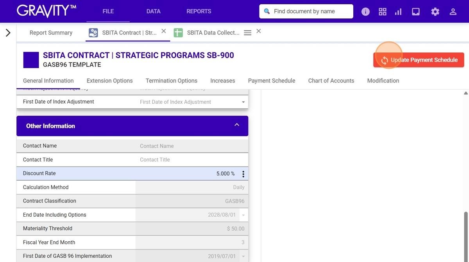This screenshot has height=262, width=469.
Task: Click the Fiscal Year End Month value 3
Action: tap(243, 242)
